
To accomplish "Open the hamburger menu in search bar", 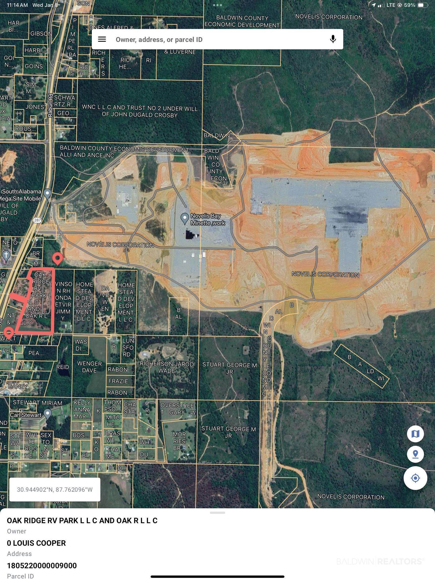I will pos(102,39).
